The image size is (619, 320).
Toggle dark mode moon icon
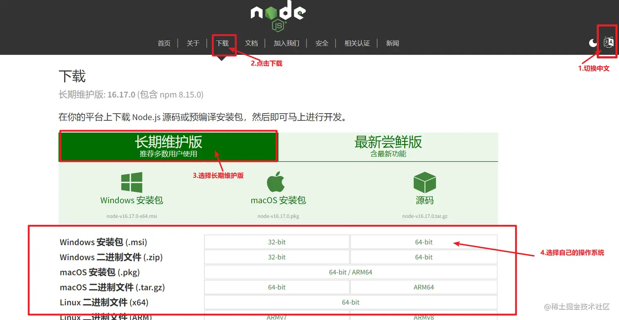[x=593, y=43]
